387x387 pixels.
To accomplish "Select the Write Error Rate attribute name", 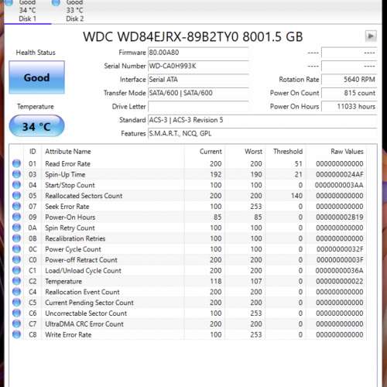I will click(x=68, y=334).
